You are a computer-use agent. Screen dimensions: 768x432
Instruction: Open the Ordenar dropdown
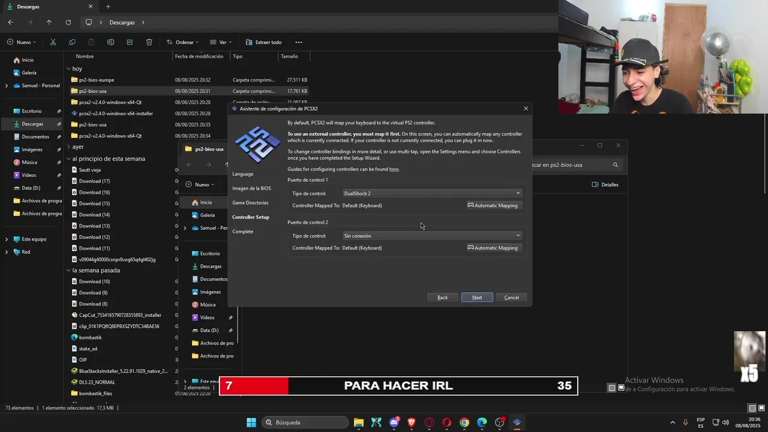point(182,42)
